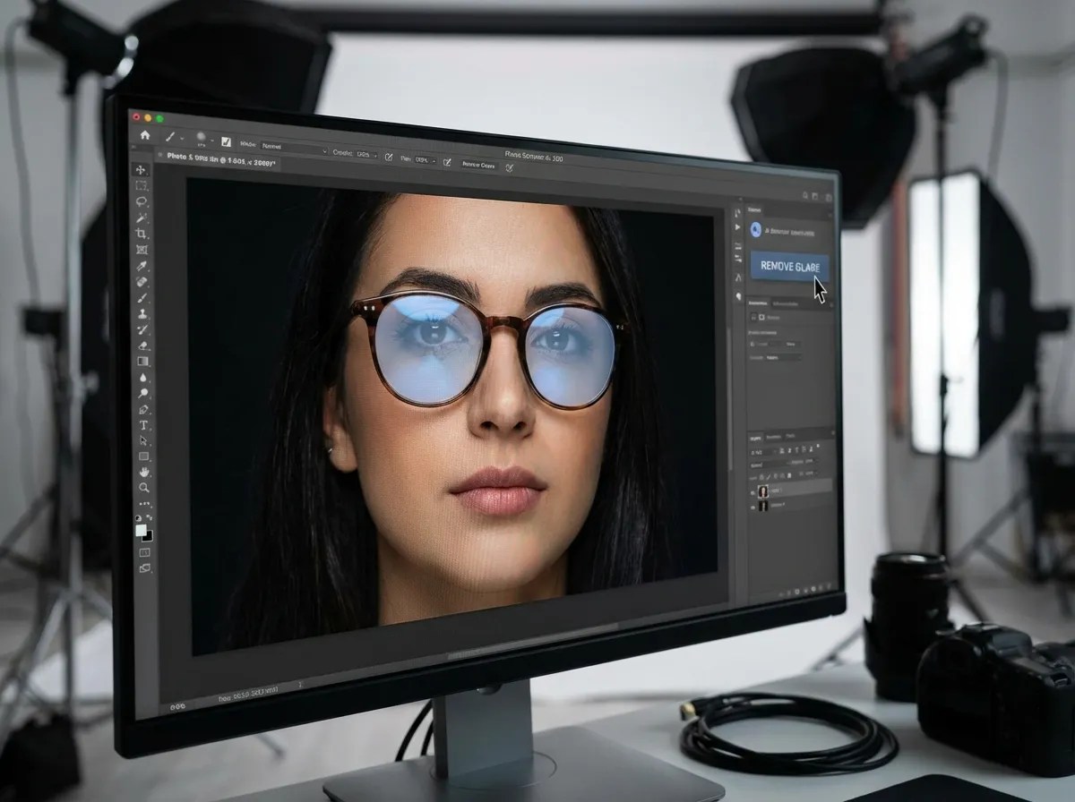Click the Home icon in options bar

click(x=145, y=135)
